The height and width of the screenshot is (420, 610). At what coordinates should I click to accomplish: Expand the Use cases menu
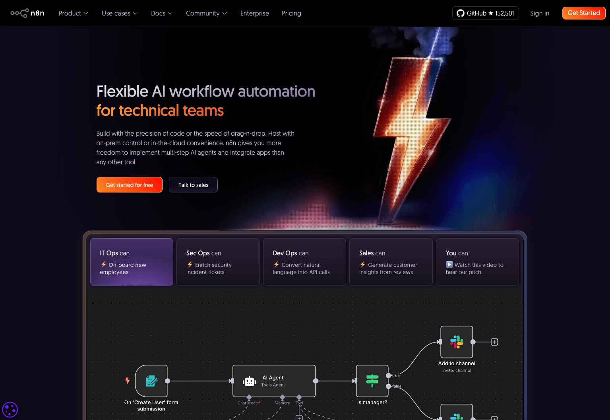tap(119, 13)
